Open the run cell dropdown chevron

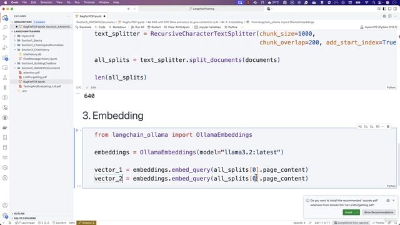coord(81,131)
